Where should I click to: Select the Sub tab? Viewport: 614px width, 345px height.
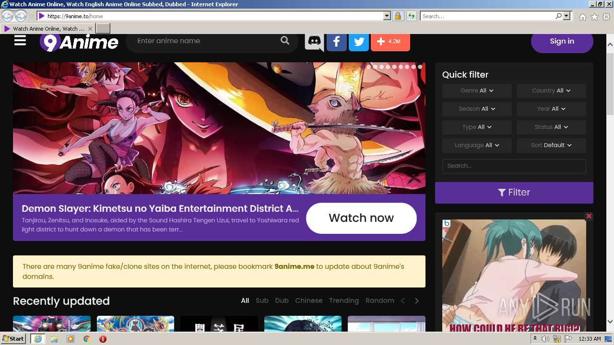pyautogui.click(x=262, y=300)
